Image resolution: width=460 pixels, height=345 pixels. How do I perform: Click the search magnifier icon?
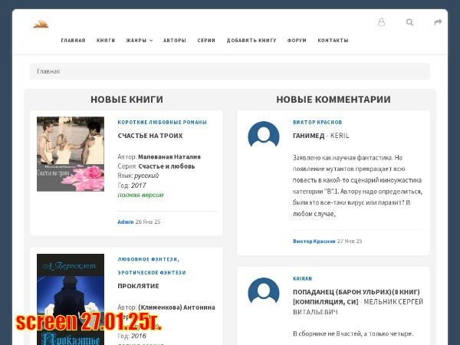pos(409,22)
